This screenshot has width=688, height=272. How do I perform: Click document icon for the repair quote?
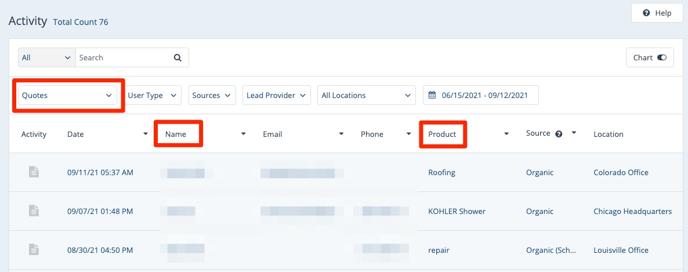(x=34, y=250)
